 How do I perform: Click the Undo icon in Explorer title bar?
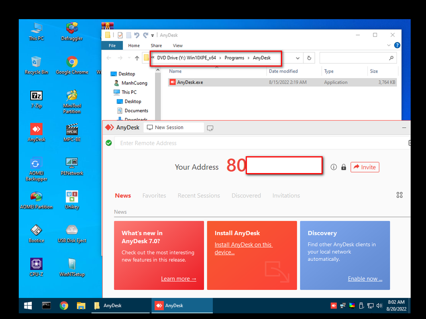(x=137, y=35)
